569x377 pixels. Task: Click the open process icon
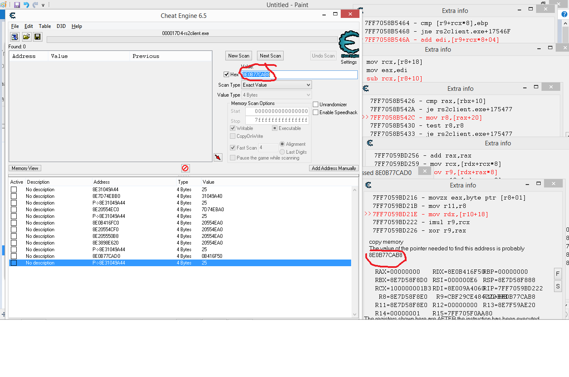click(15, 37)
